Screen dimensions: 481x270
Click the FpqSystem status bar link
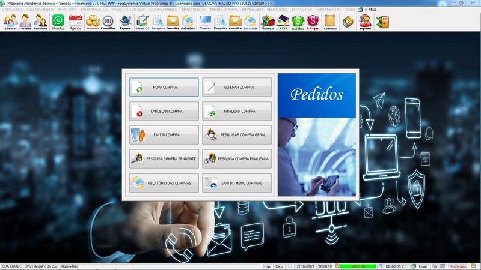[458, 266]
